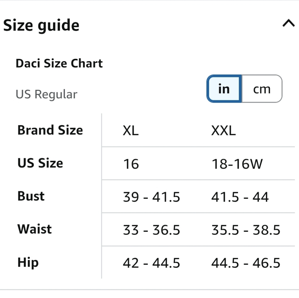299x298 pixels.
Task: Click the Bust row header
Action: click(x=31, y=196)
